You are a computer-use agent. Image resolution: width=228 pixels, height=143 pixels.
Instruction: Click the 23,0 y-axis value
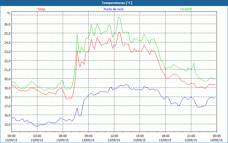7,52
